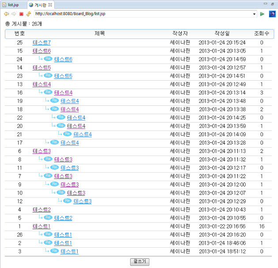Open reply post 10 titled 테스트3
The width and height of the screenshot is (278, 268).
[x=76, y=193]
